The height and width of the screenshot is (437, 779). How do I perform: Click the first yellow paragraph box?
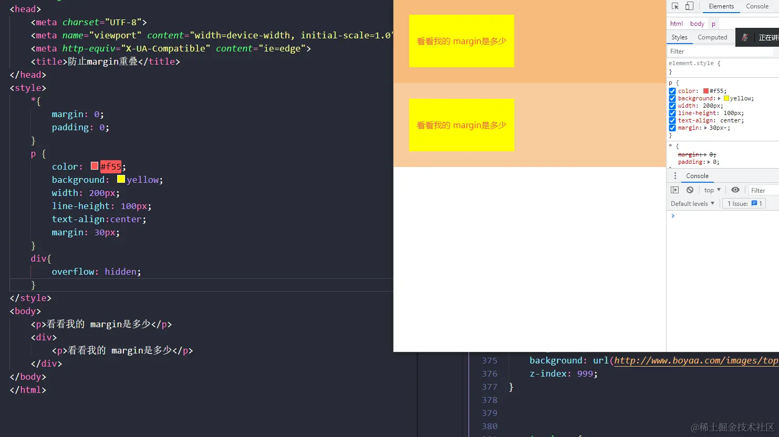pos(461,41)
